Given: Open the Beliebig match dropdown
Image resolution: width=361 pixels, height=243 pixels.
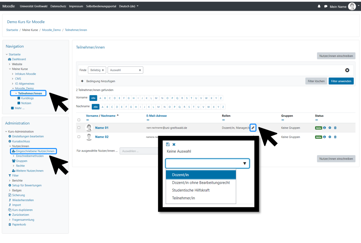Looking at the screenshot, I should point(97,70).
